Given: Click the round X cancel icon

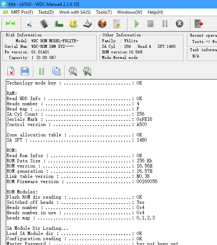Looking at the screenshot, I should [179, 24].
